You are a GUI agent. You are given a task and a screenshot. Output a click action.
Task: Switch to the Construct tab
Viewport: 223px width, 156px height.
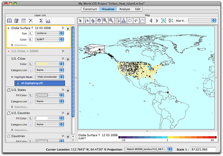coord(90,9)
